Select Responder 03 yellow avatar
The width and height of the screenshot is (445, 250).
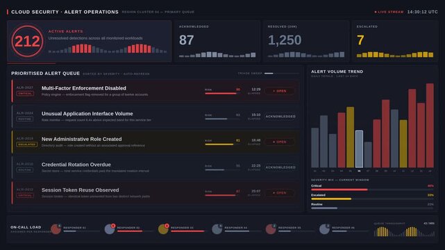(163, 229)
